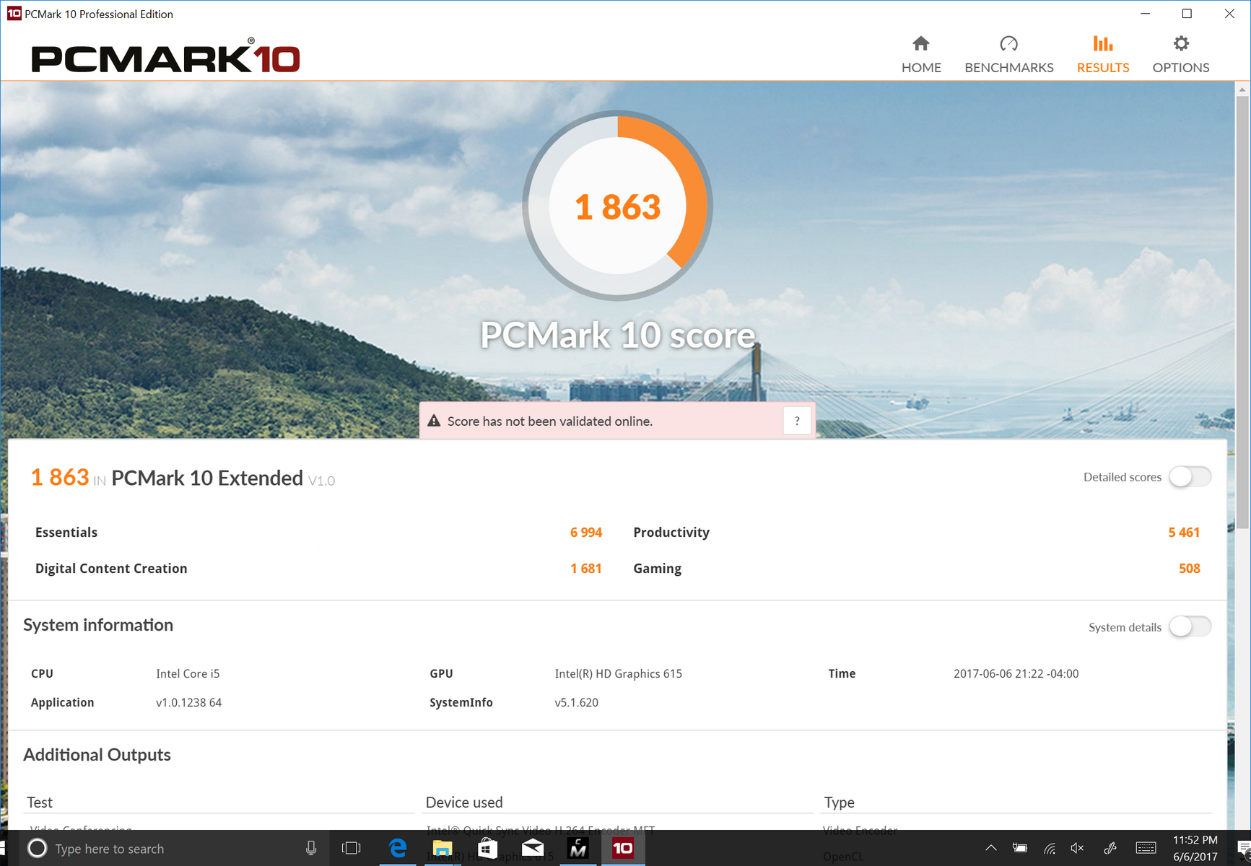1251x866 pixels.
Task: Click the Essentials value '6 994'
Action: pos(586,533)
